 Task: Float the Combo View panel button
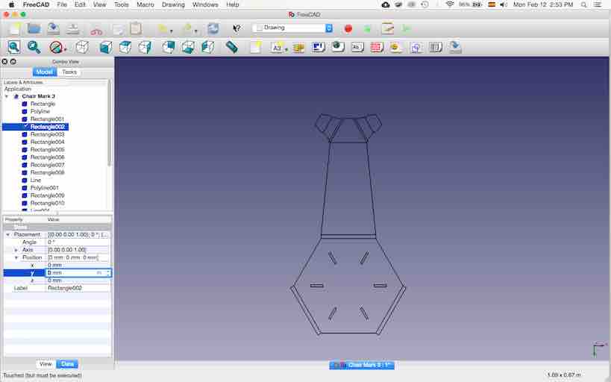click(x=13, y=62)
